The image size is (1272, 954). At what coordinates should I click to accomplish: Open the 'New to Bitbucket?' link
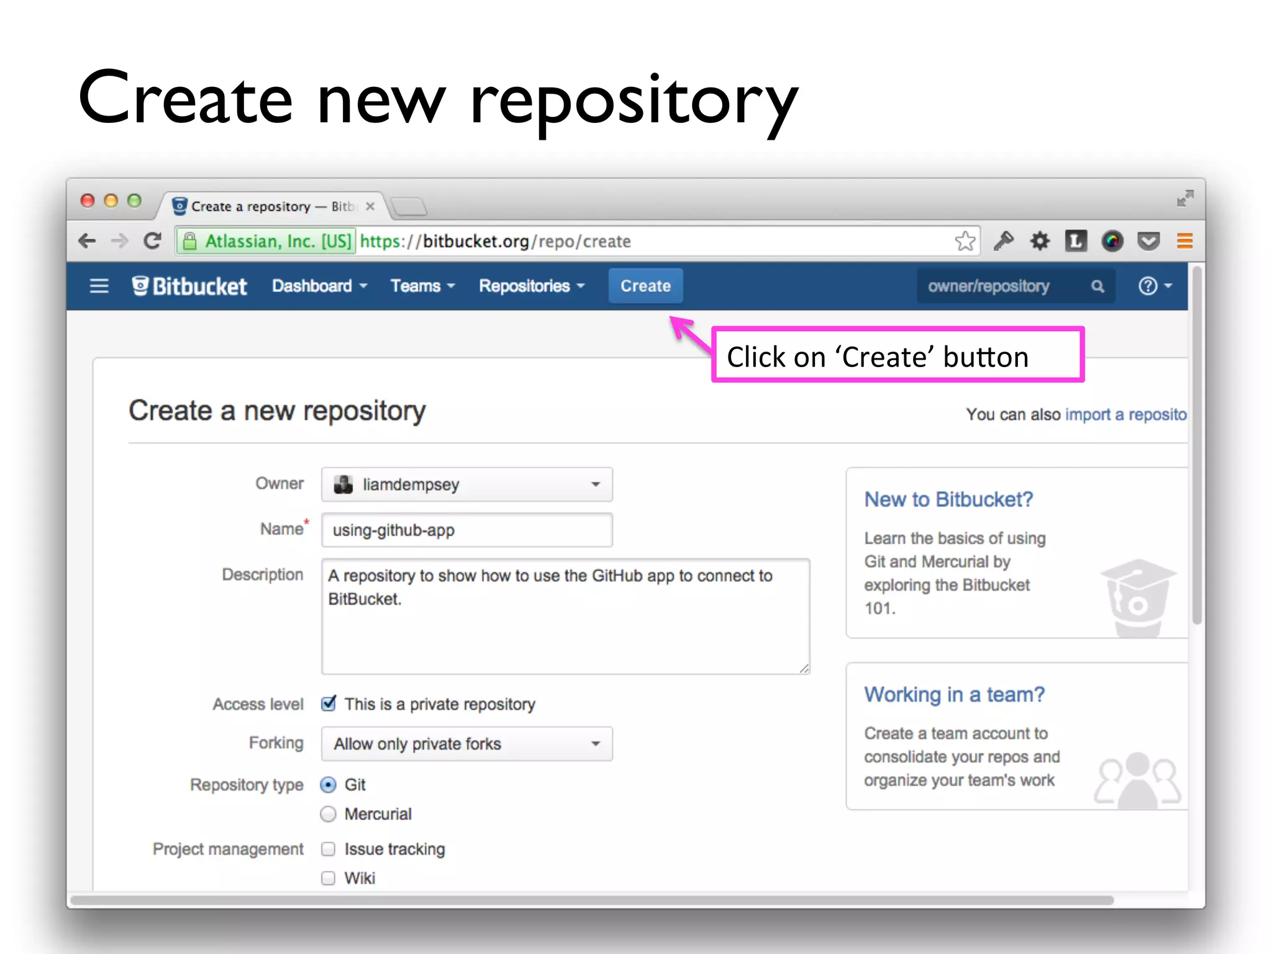coord(948,499)
